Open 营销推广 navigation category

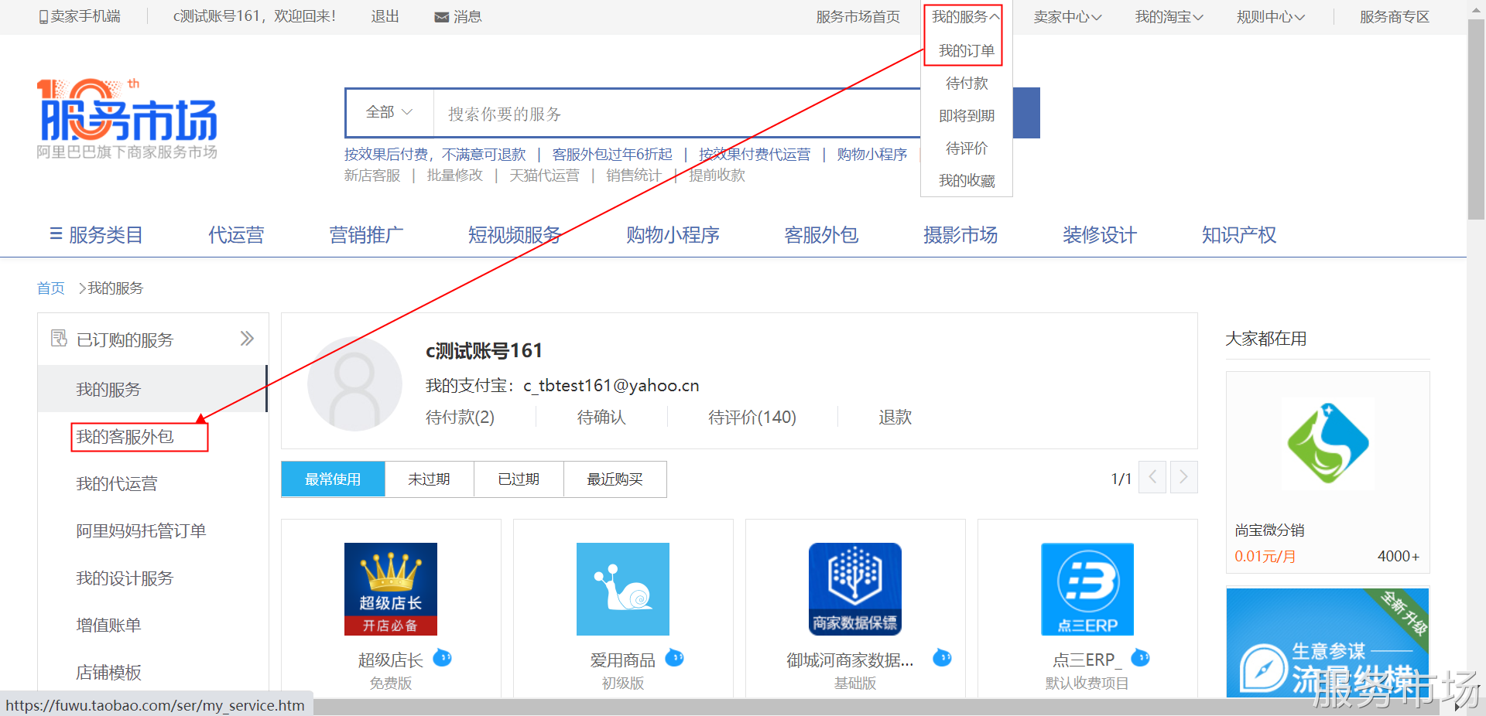point(366,235)
